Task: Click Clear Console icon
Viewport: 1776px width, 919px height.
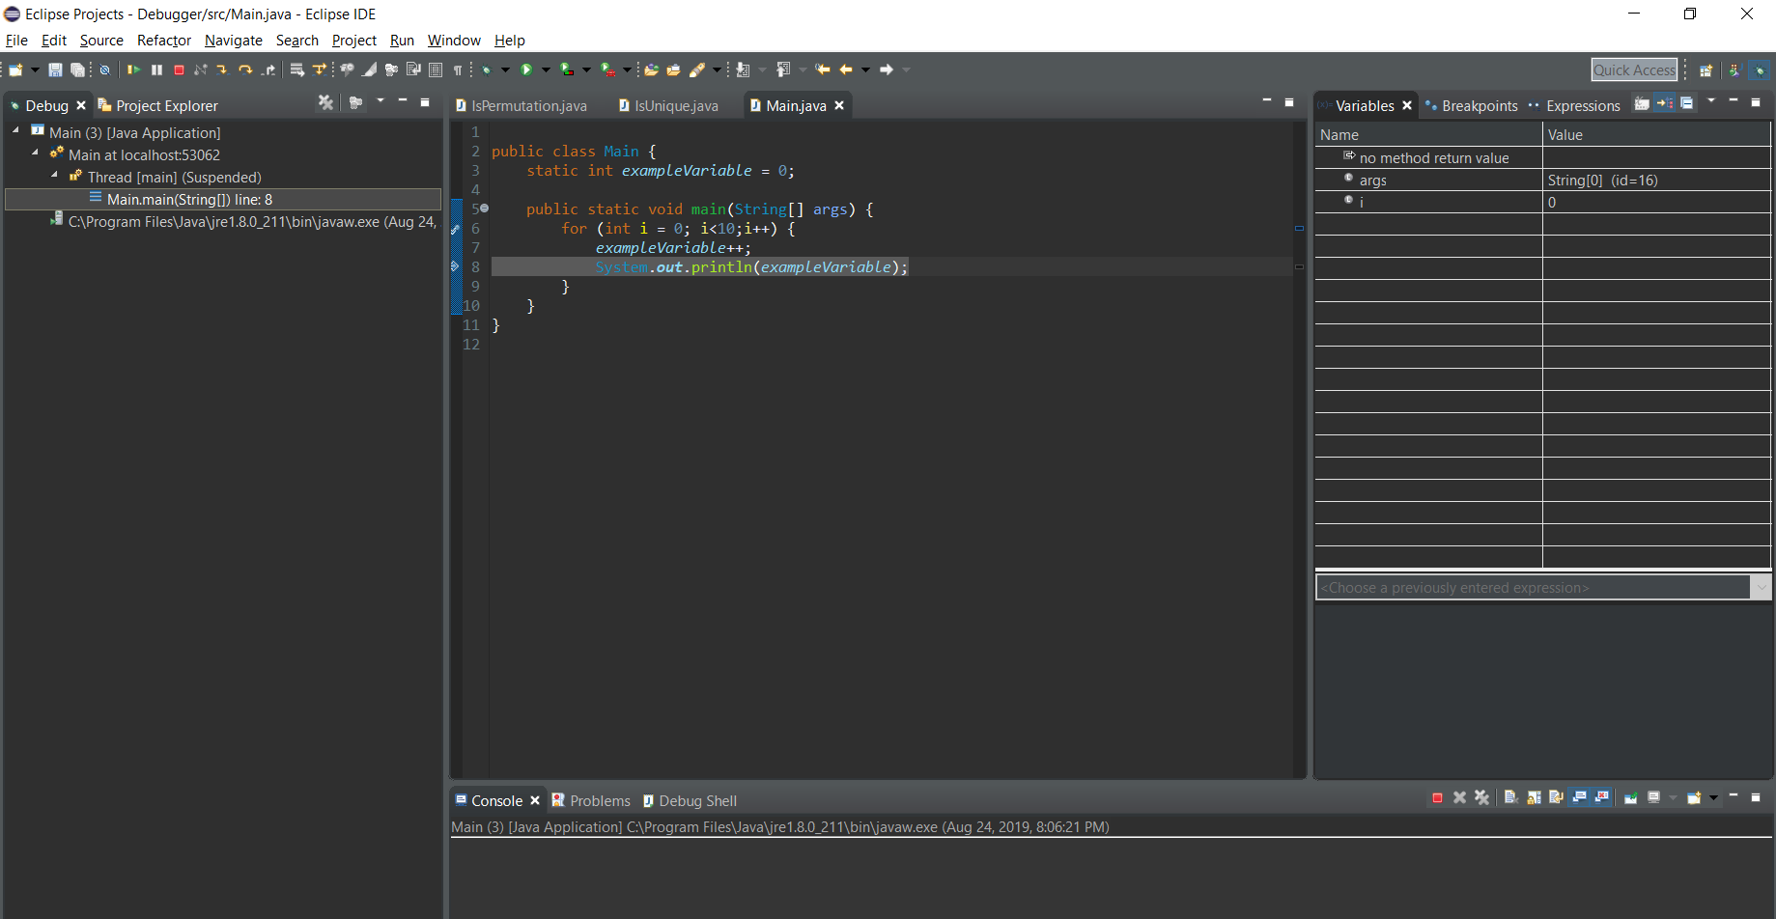Action: pyautogui.click(x=1512, y=797)
